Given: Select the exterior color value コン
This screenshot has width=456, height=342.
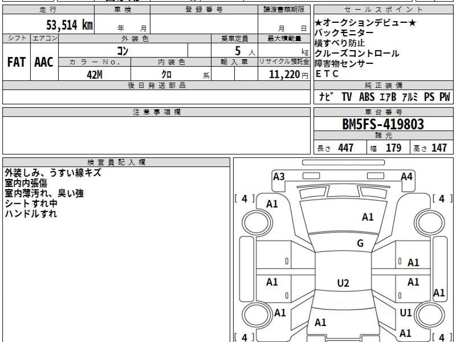Looking at the screenshot, I should click(123, 50).
